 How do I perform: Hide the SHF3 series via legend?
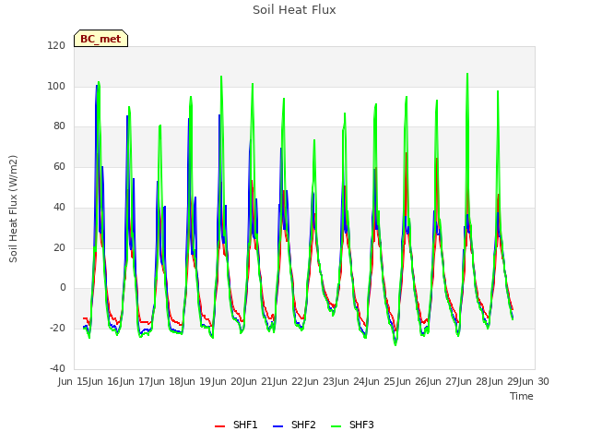tap(352, 425)
